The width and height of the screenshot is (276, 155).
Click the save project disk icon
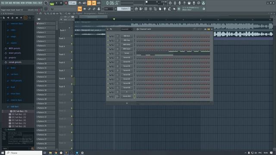[x=189, y=3]
